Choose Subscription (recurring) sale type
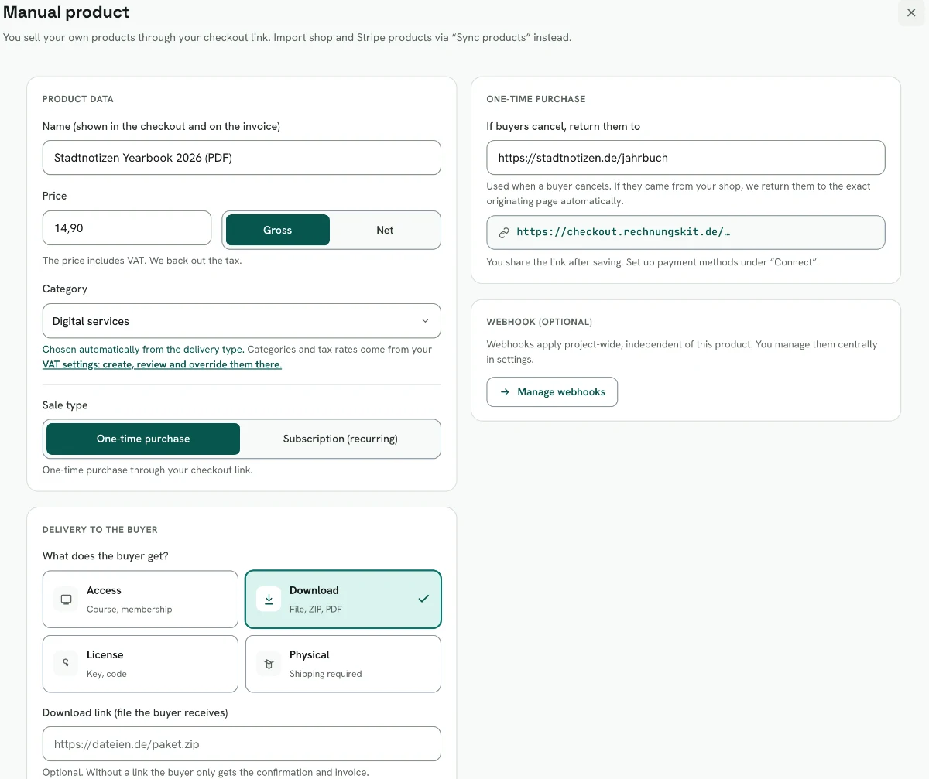929x779 pixels. [x=340, y=439]
